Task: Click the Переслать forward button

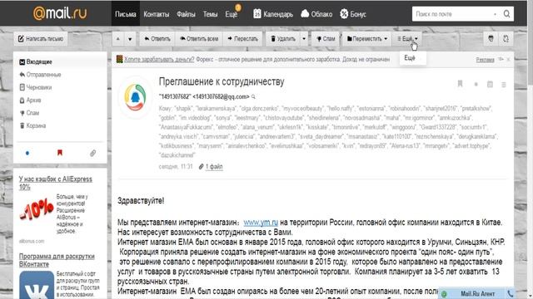Action: [242, 39]
